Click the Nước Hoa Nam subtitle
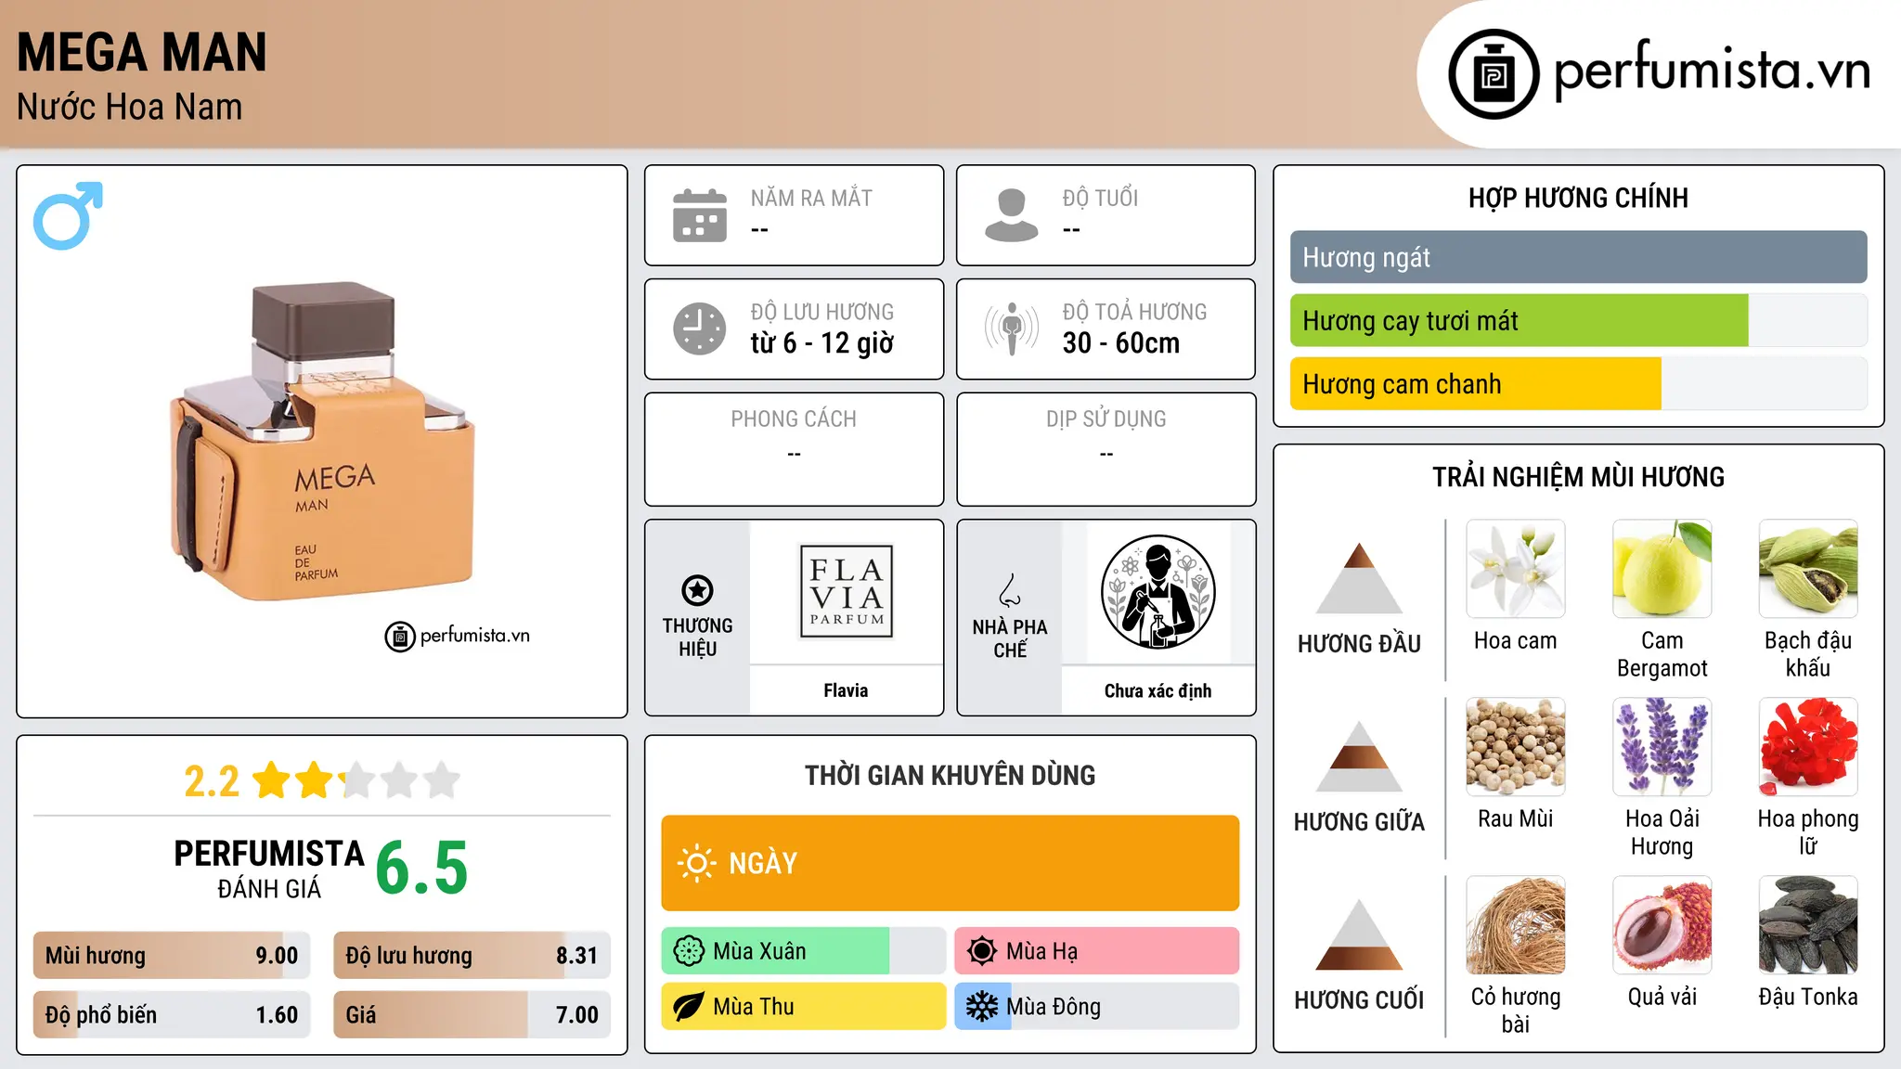1901x1069 pixels. tap(129, 107)
